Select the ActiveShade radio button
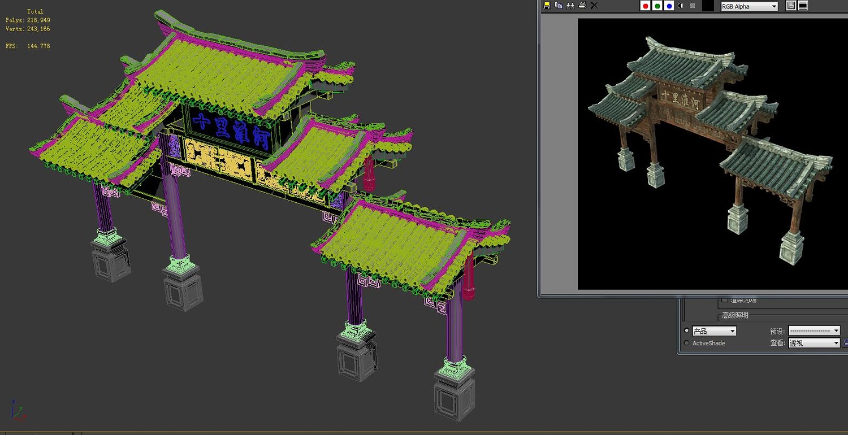 (687, 343)
